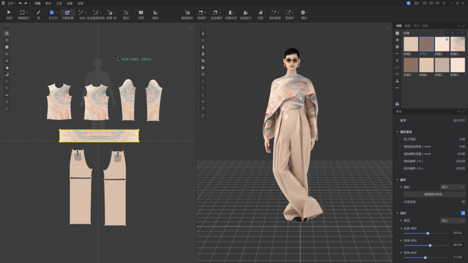Click the add fabric plus icon
468x263 pixels.
[447, 33]
